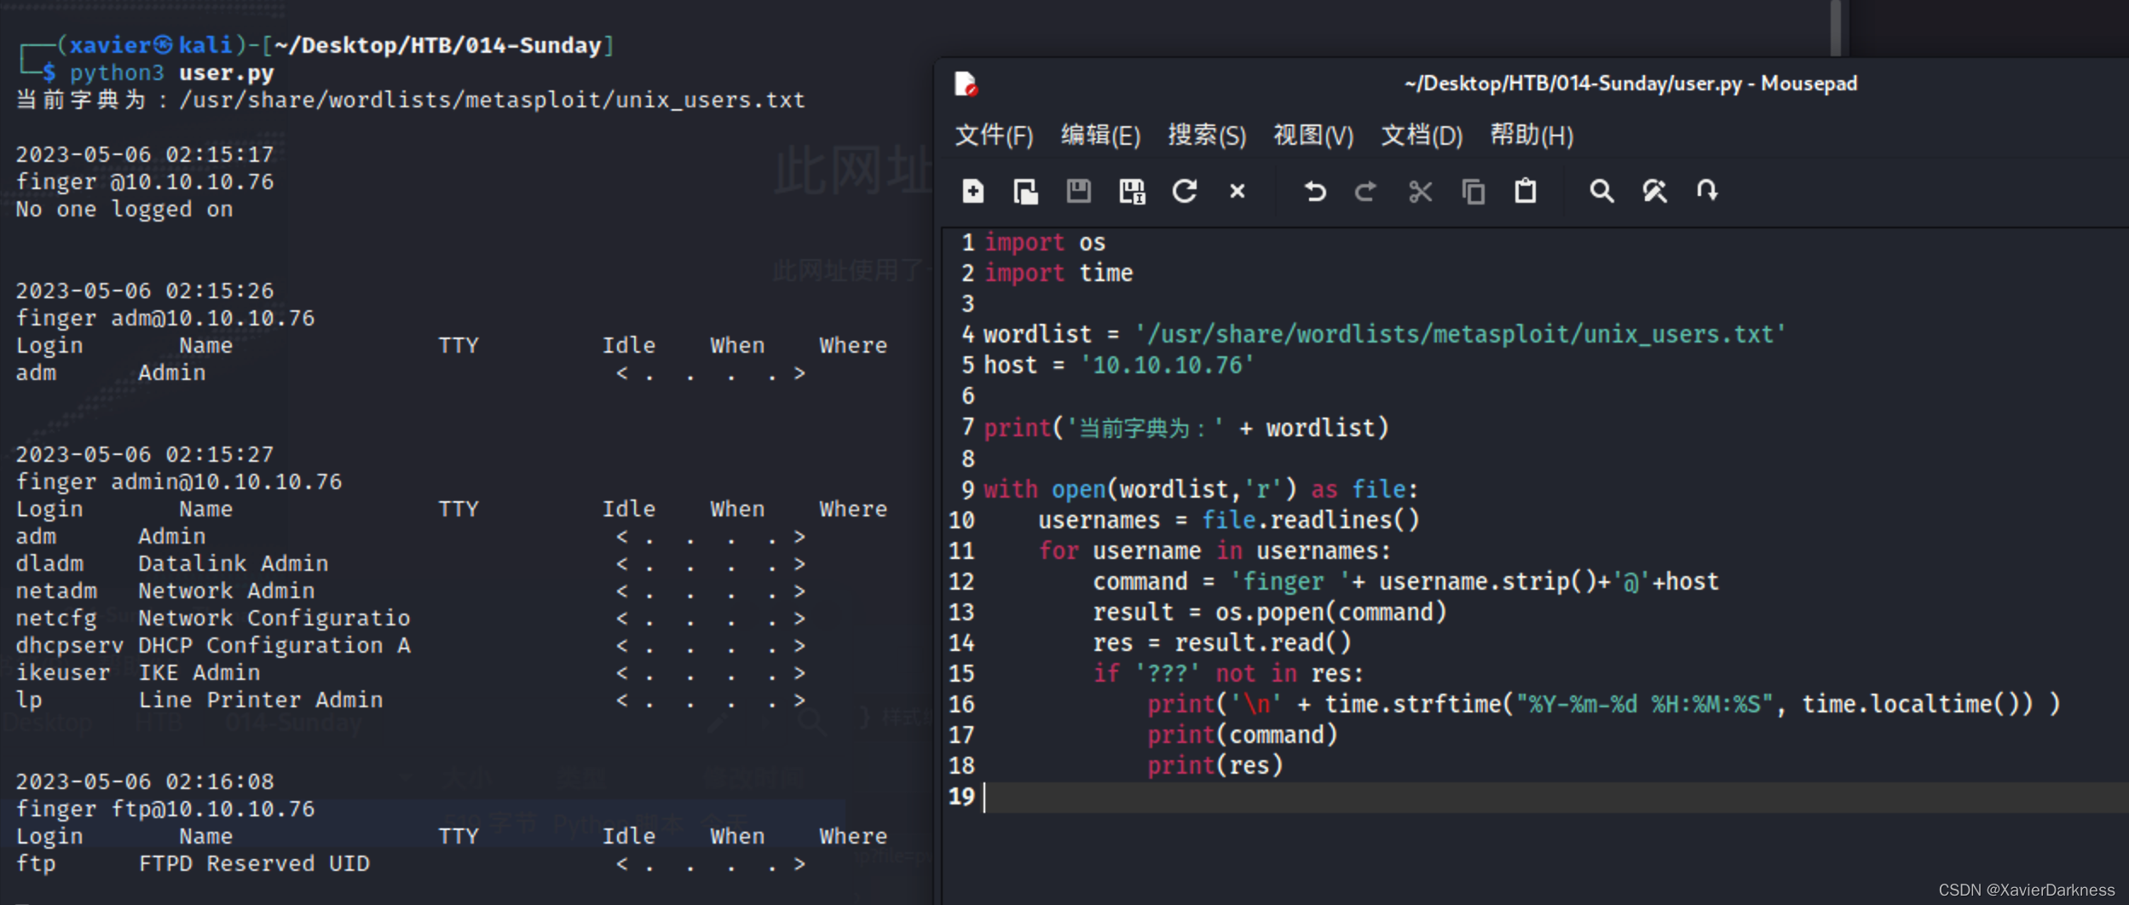Click 'import os' on line 1

(x=1044, y=243)
